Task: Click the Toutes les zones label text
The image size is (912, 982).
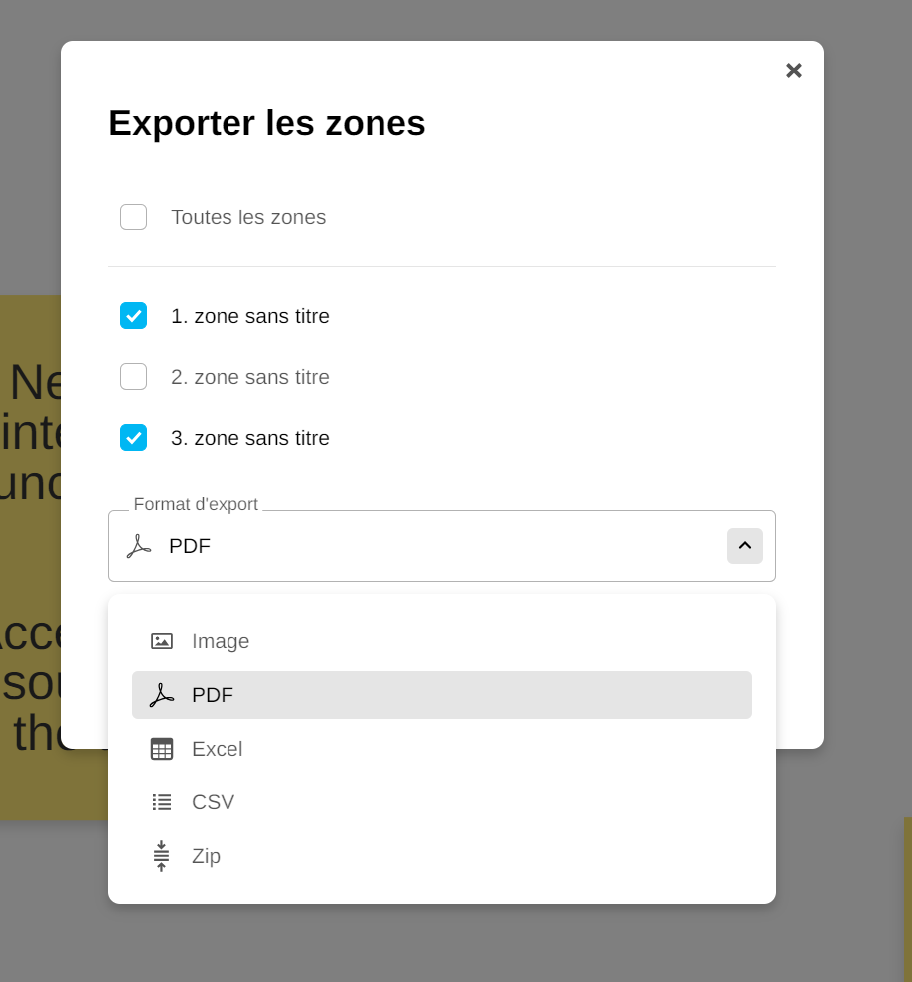Action: (x=248, y=217)
